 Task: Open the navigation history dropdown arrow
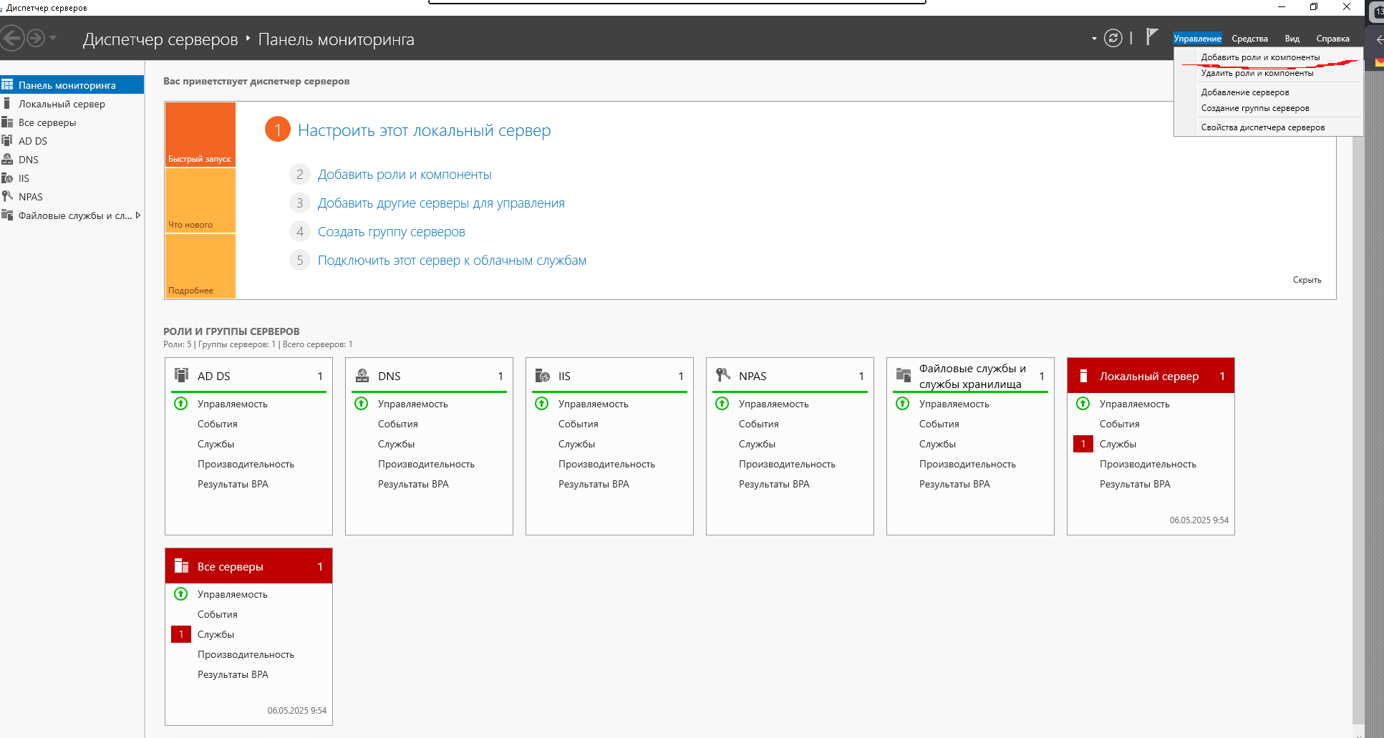pyautogui.click(x=53, y=38)
